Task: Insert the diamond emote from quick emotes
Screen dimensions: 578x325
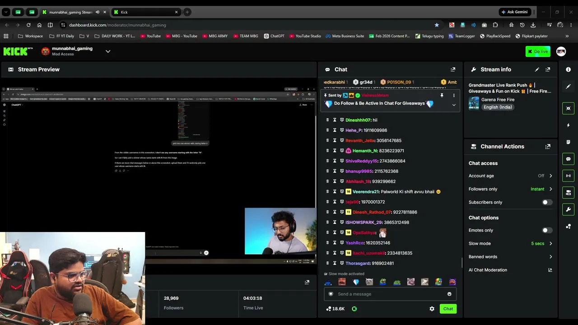Action: point(356,282)
